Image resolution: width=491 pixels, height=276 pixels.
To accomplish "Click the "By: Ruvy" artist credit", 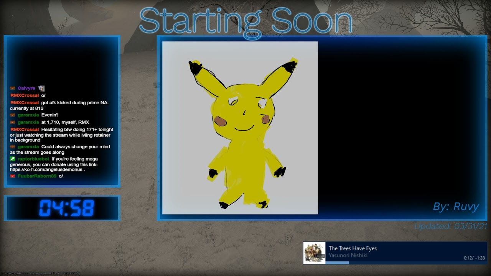I will [x=456, y=207].
